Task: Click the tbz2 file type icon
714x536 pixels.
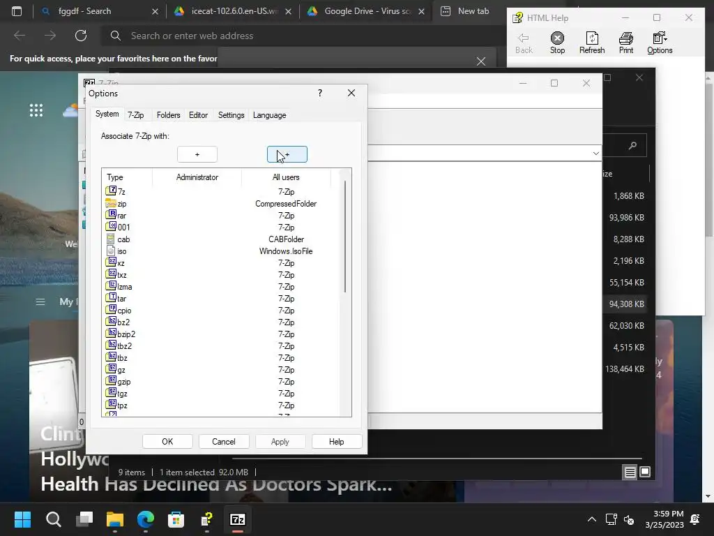Action: [111, 345]
